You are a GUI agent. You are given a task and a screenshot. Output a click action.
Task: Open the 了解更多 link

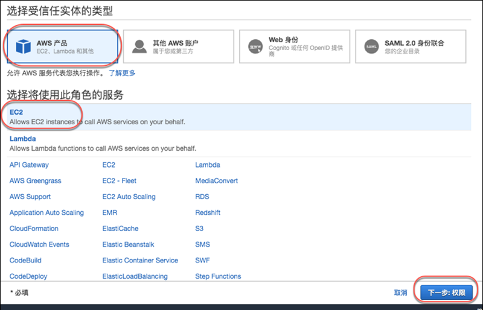pos(122,73)
